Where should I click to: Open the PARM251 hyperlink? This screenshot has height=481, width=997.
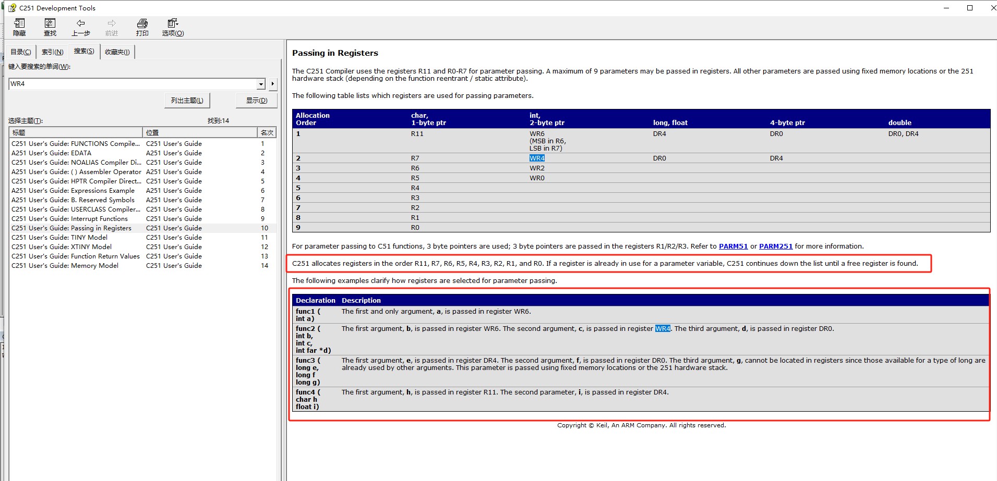pos(775,246)
